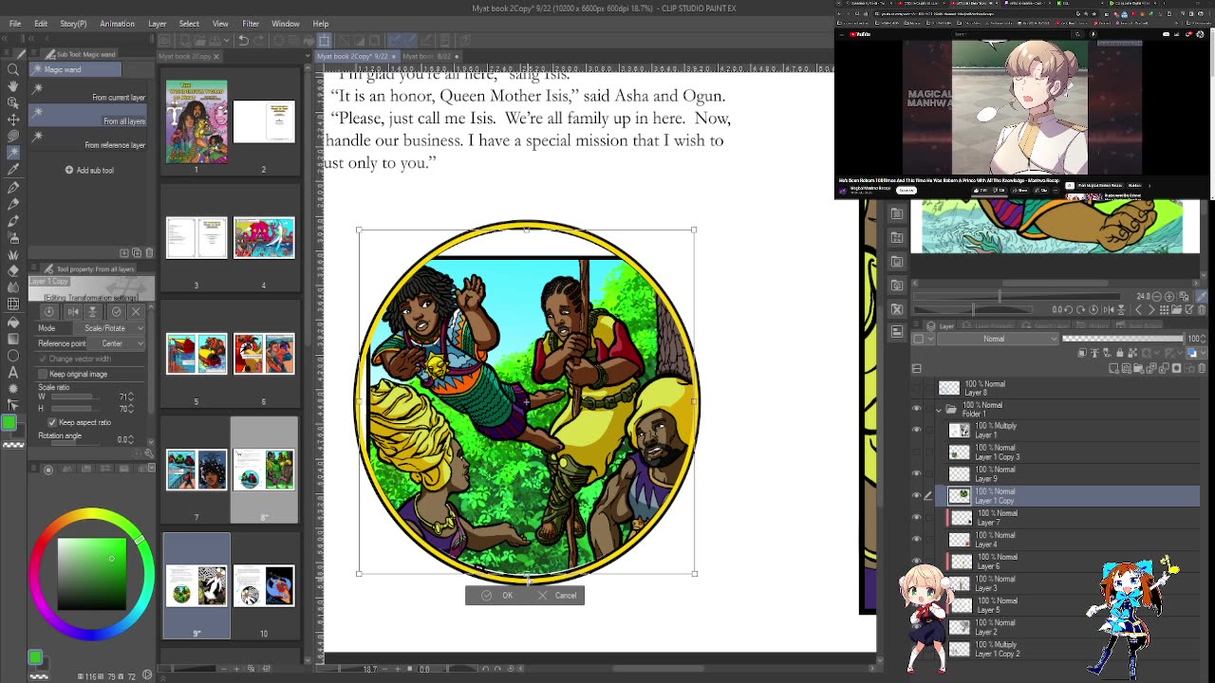Open the Window menu
This screenshot has width=1215, height=683.
tap(286, 24)
